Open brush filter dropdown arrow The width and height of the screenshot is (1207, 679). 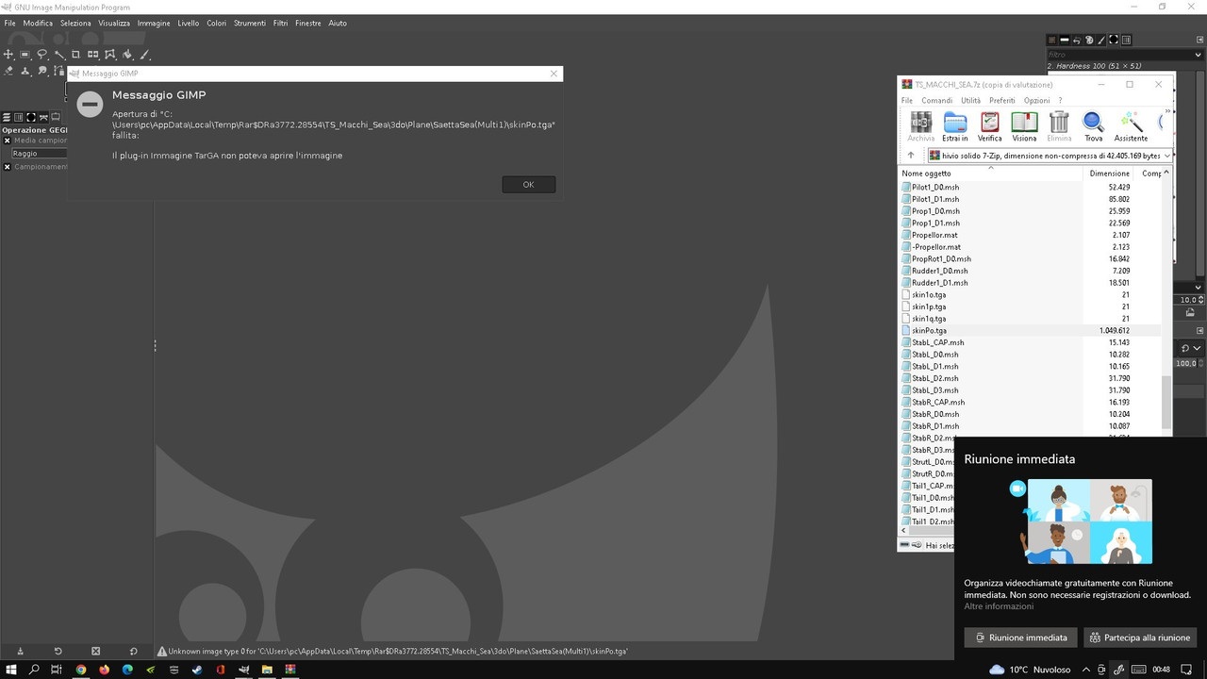point(1198,55)
